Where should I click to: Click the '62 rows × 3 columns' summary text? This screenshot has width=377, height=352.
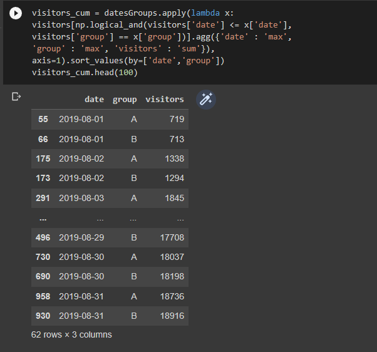point(71,334)
